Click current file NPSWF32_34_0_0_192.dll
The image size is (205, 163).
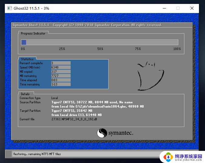tap(74, 119)
